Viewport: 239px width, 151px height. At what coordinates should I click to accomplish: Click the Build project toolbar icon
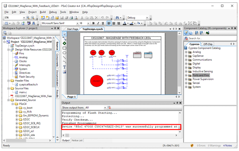point(6,24)
